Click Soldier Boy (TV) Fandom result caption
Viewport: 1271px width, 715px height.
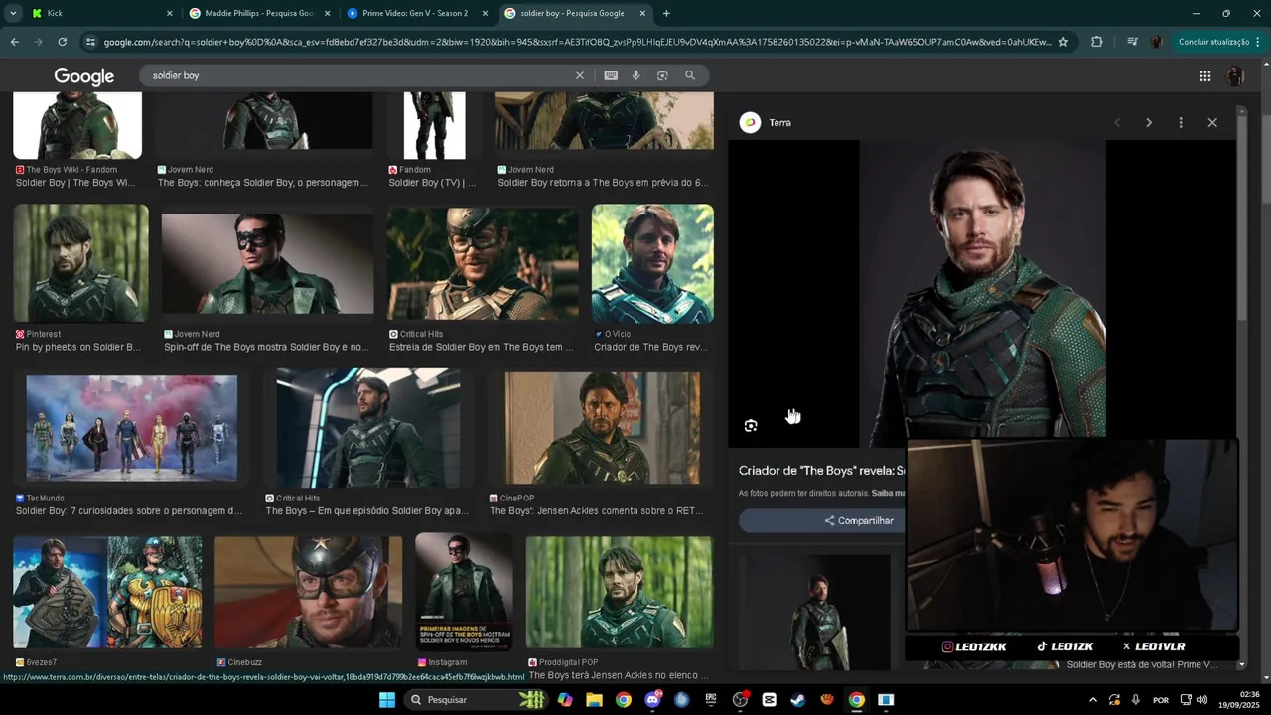point(432,176)
